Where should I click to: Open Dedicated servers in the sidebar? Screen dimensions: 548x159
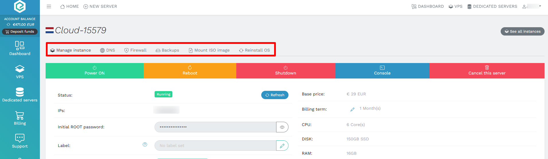[x=20, y=95]
